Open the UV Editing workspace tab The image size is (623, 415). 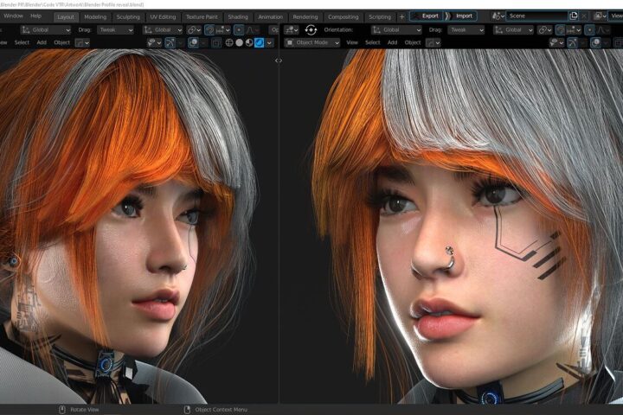[163, 16]
